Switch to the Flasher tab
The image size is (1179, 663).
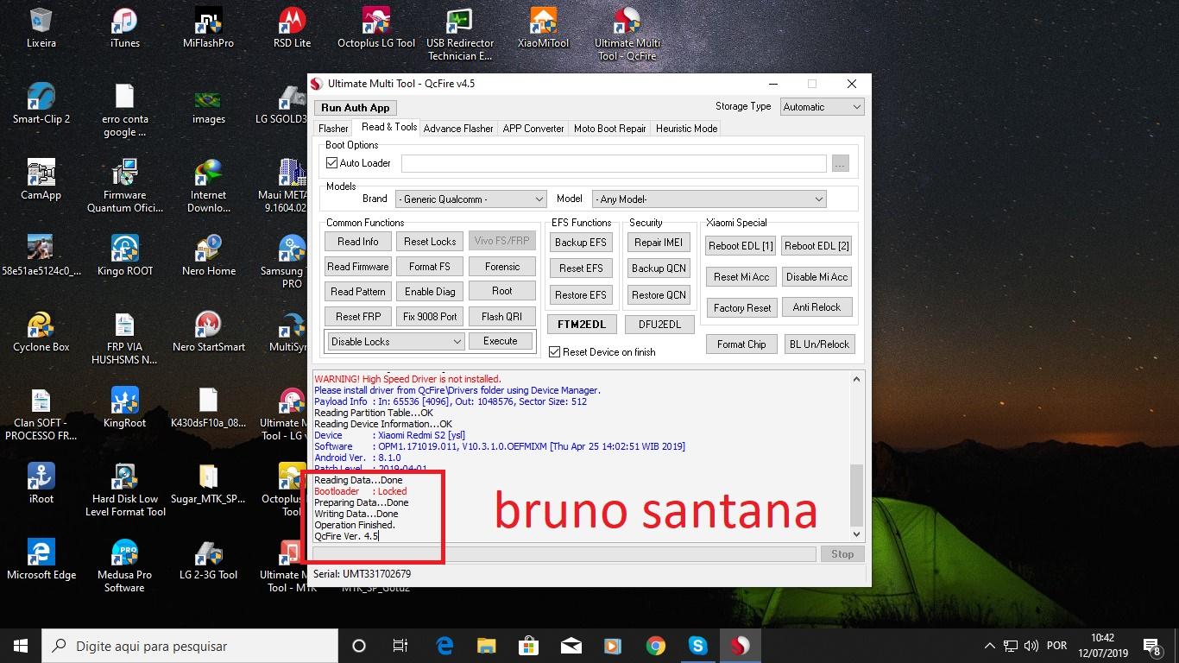coord(333,129)
